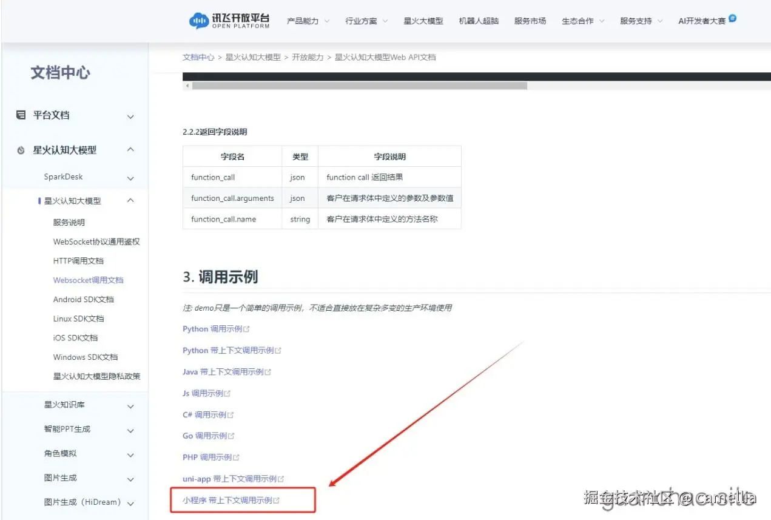This screenshot has width=771, height=520.
Task: Open Android SDK文档 sidebar page
Action: pos(83,299)
